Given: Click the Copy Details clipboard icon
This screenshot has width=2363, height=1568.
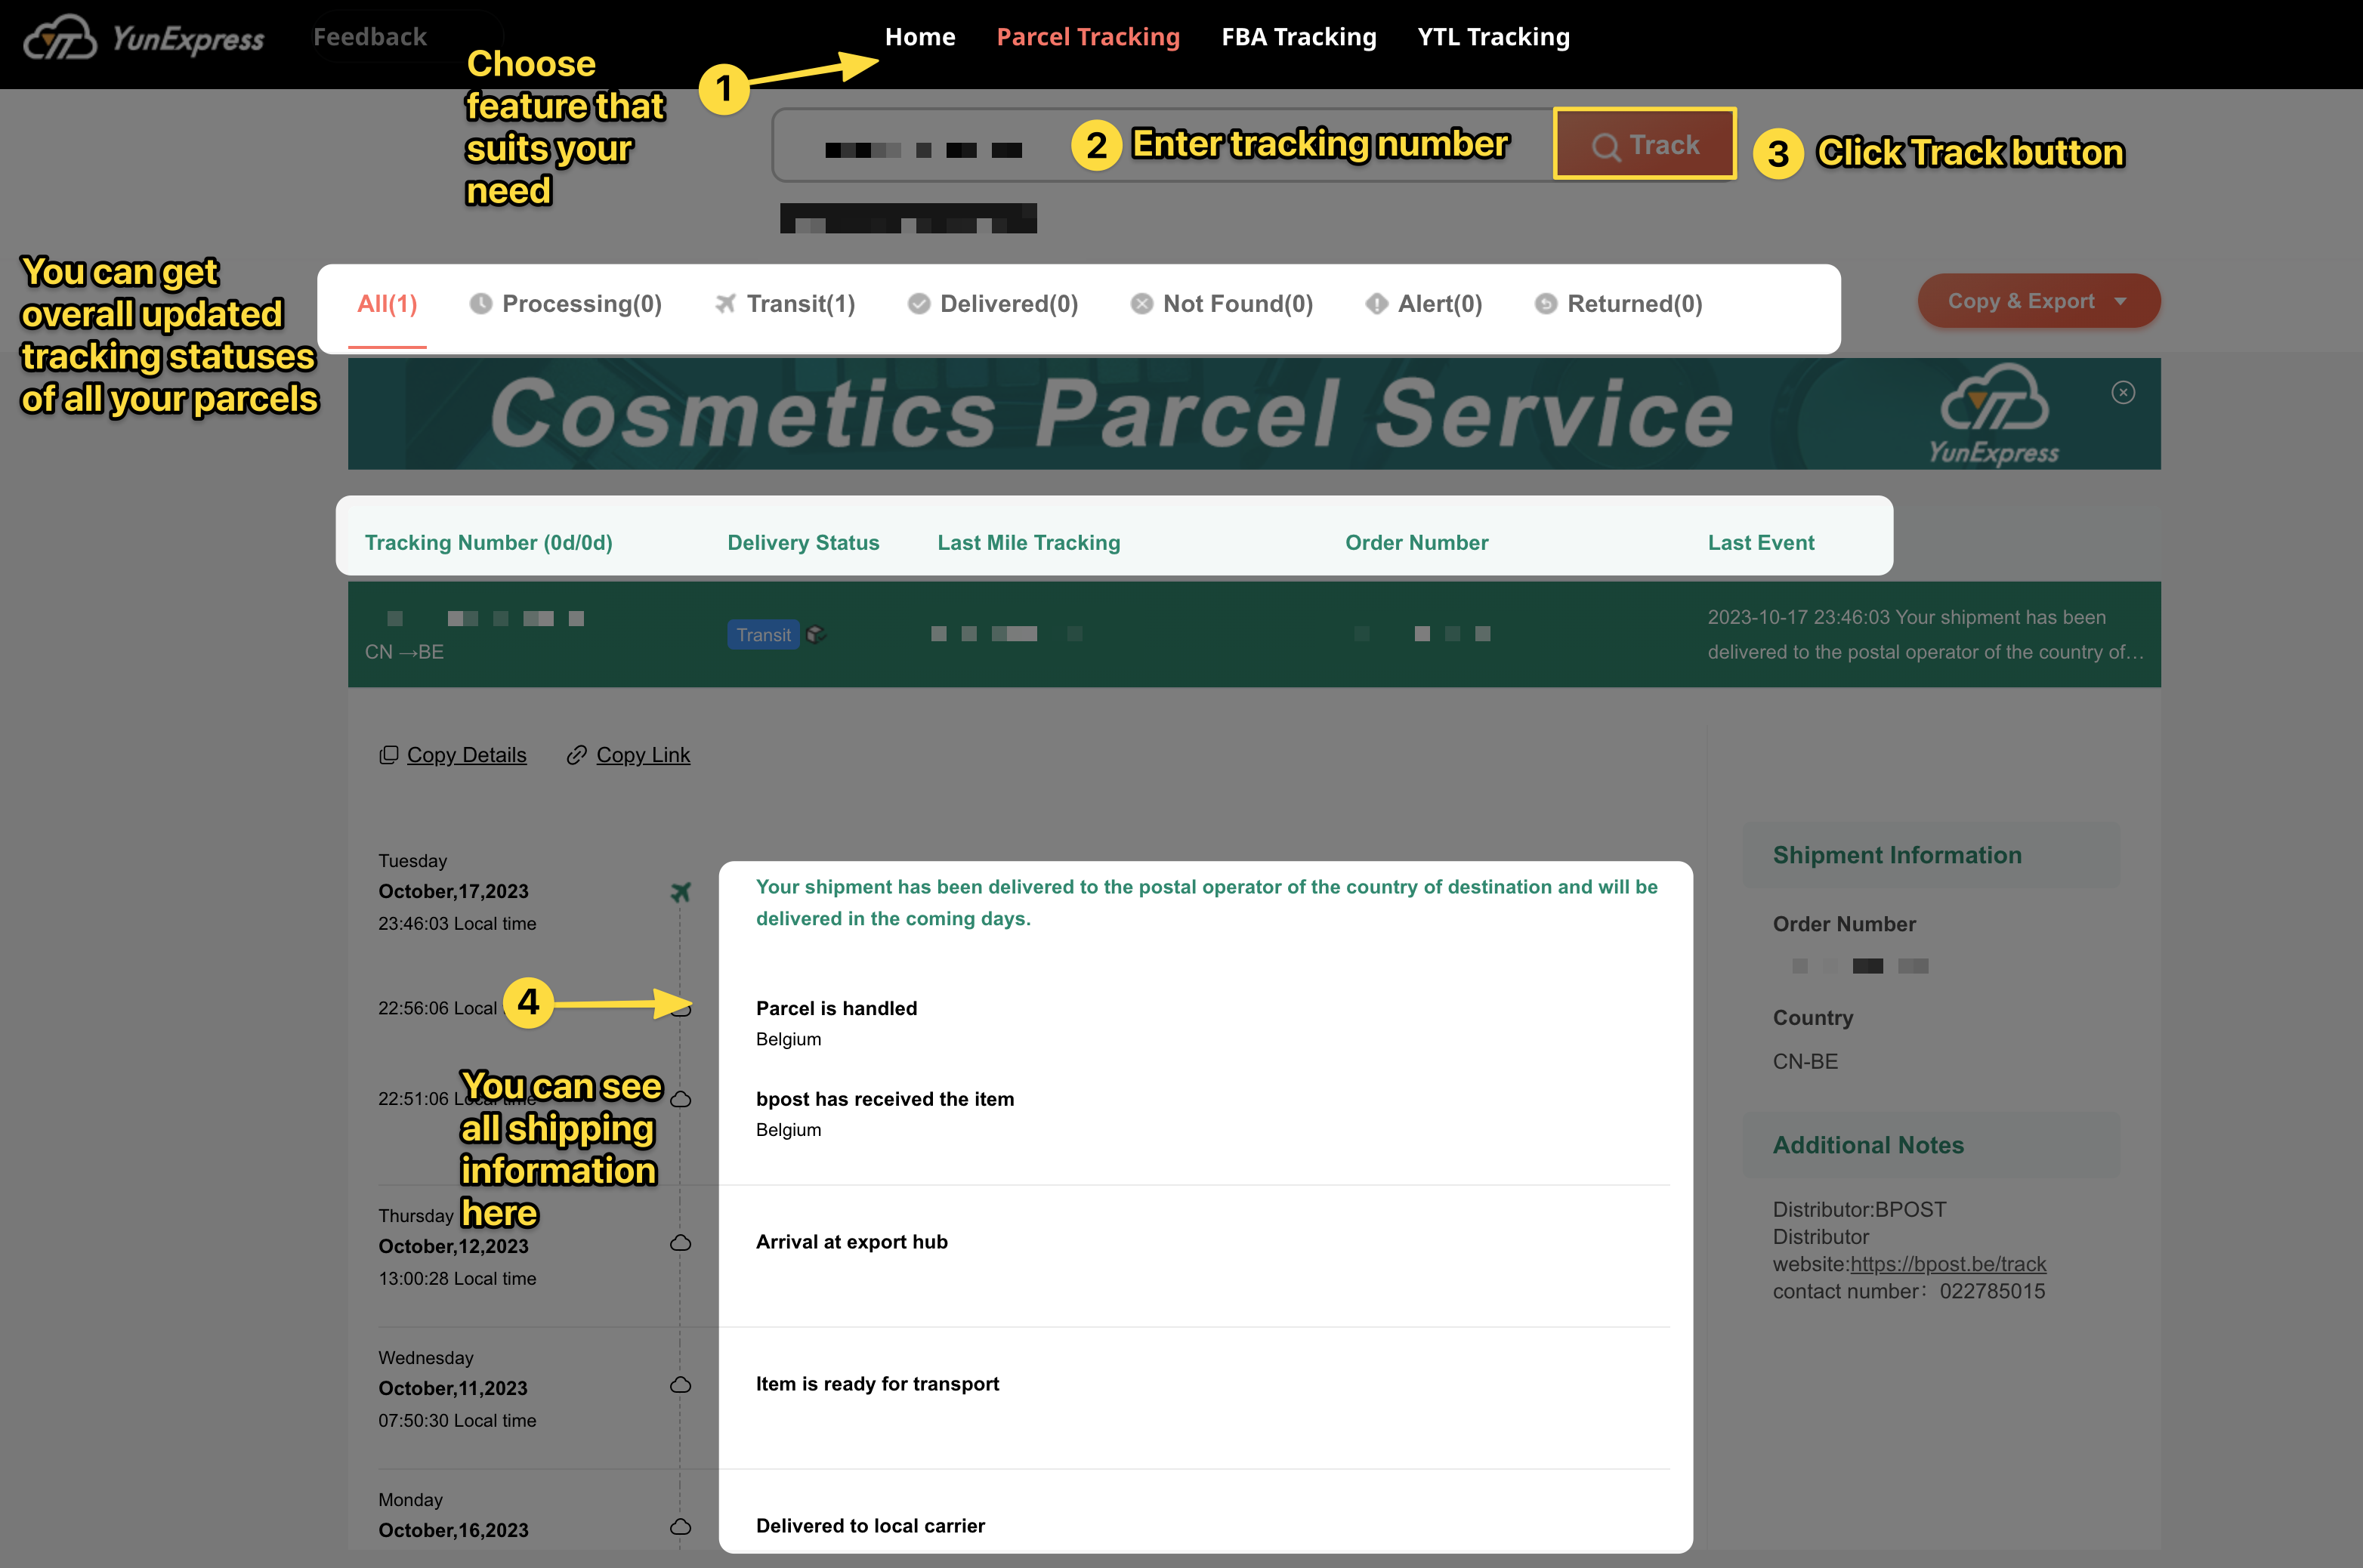Looking at the screenshot, I should click(x=389, y=755).
